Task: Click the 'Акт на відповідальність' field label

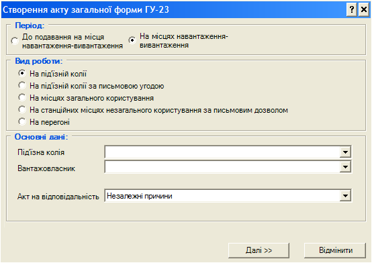Action: point(58,197)
